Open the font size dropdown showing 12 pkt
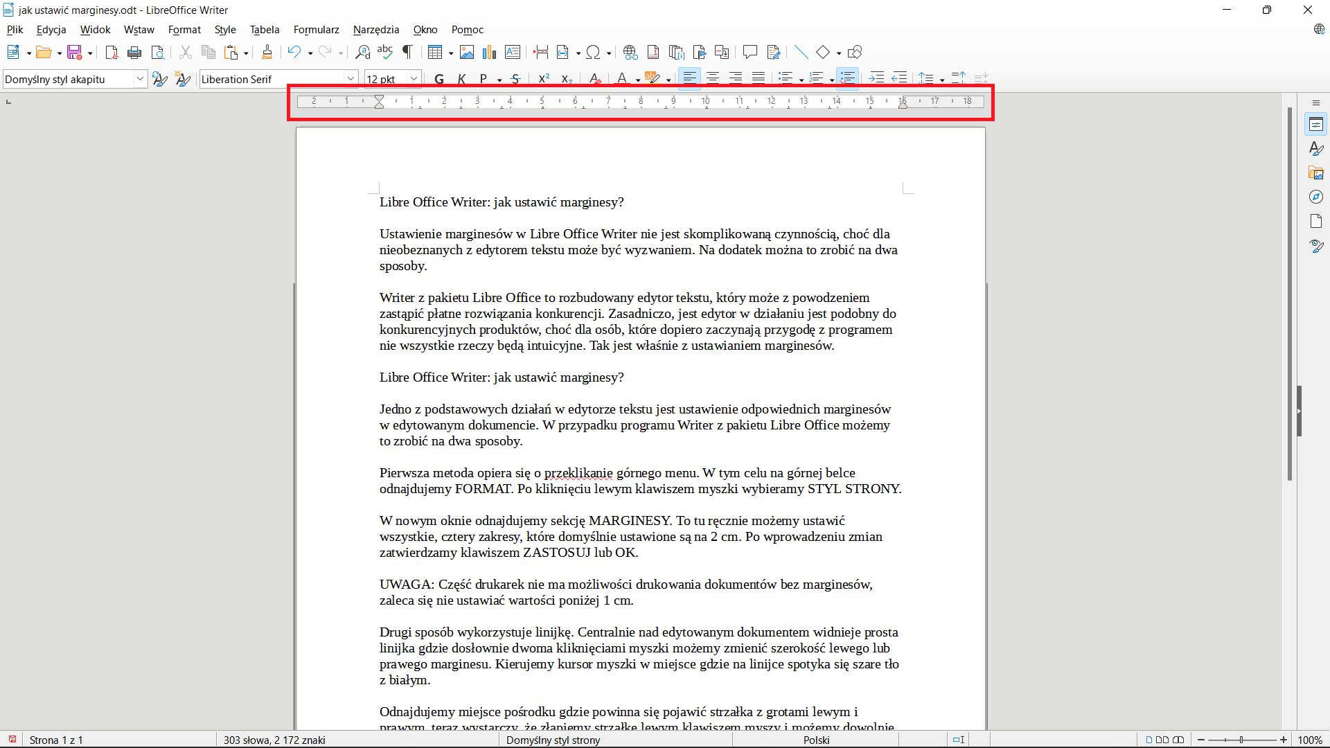Image resolution: width=1330 pixels, height=748 pixels. tap(414, 78)
